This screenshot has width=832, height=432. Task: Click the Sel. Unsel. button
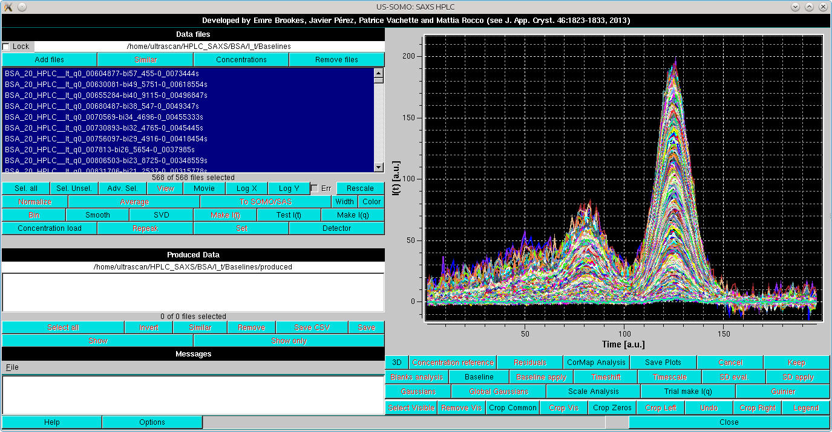[74, 189]
